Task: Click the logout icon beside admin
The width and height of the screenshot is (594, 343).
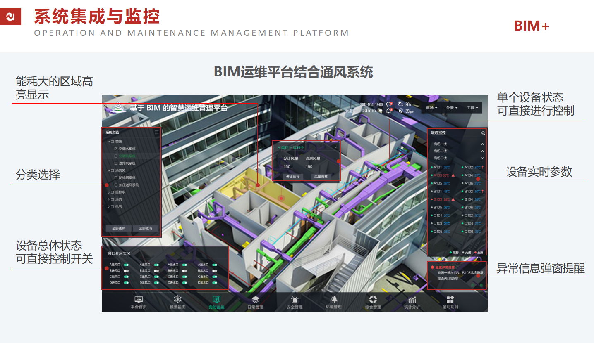Action: [380, 111]
